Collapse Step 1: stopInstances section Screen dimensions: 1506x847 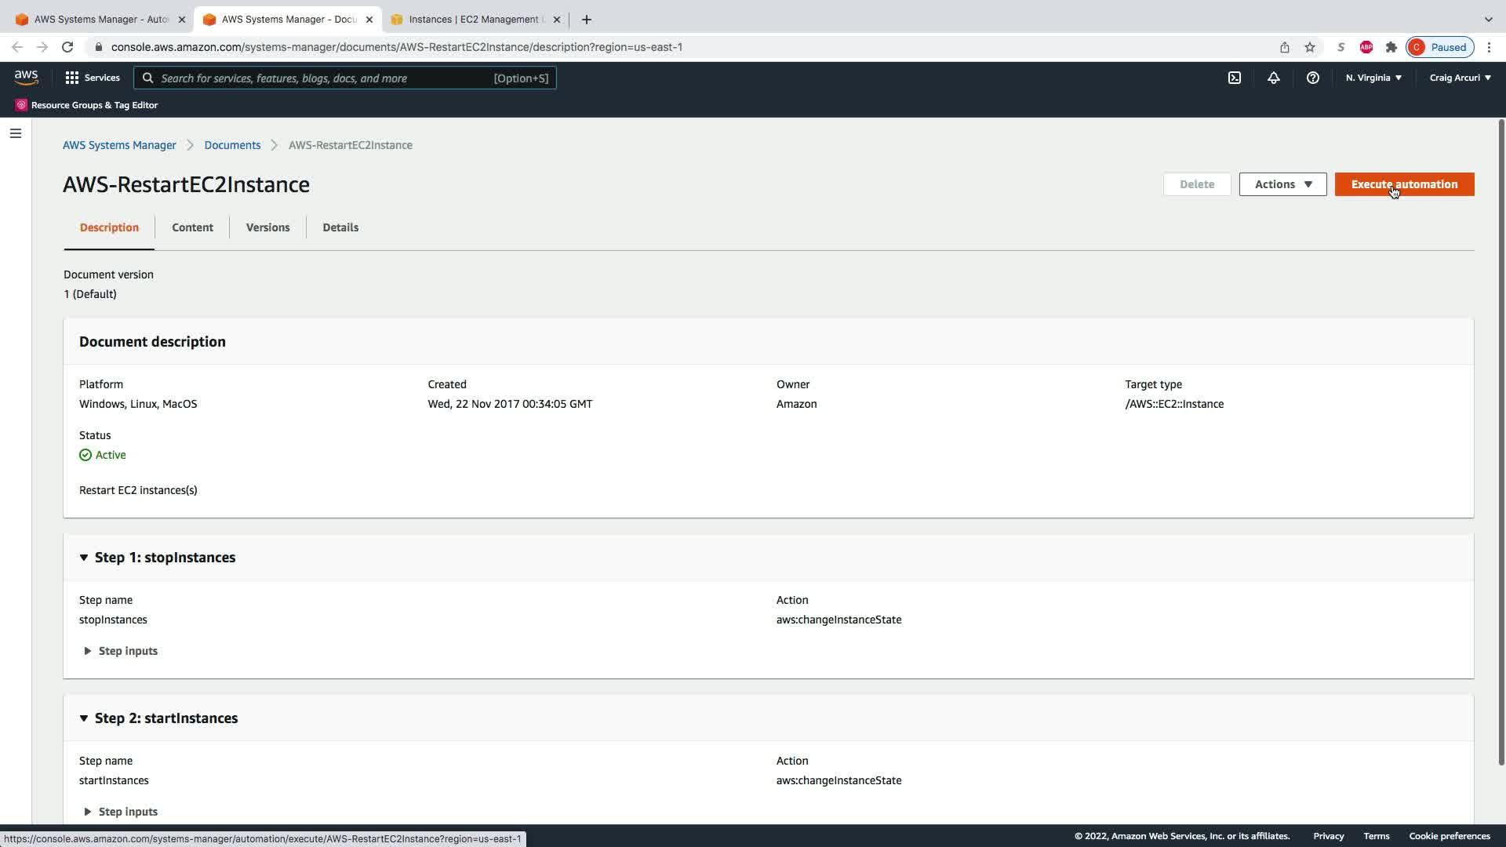[x=84, y=558]
